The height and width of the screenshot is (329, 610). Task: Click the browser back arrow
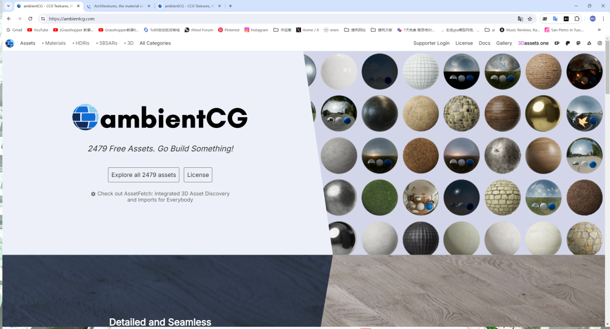[9, 19]
